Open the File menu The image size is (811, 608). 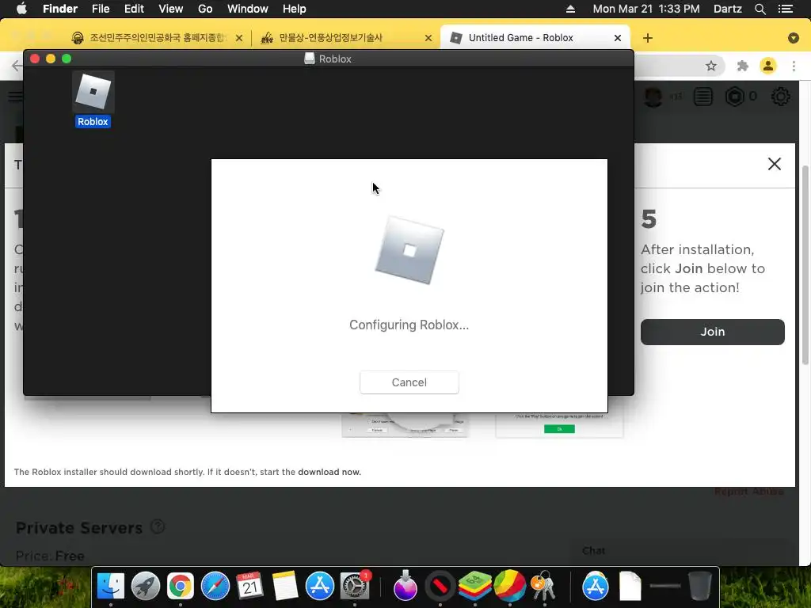coord(101,9)
